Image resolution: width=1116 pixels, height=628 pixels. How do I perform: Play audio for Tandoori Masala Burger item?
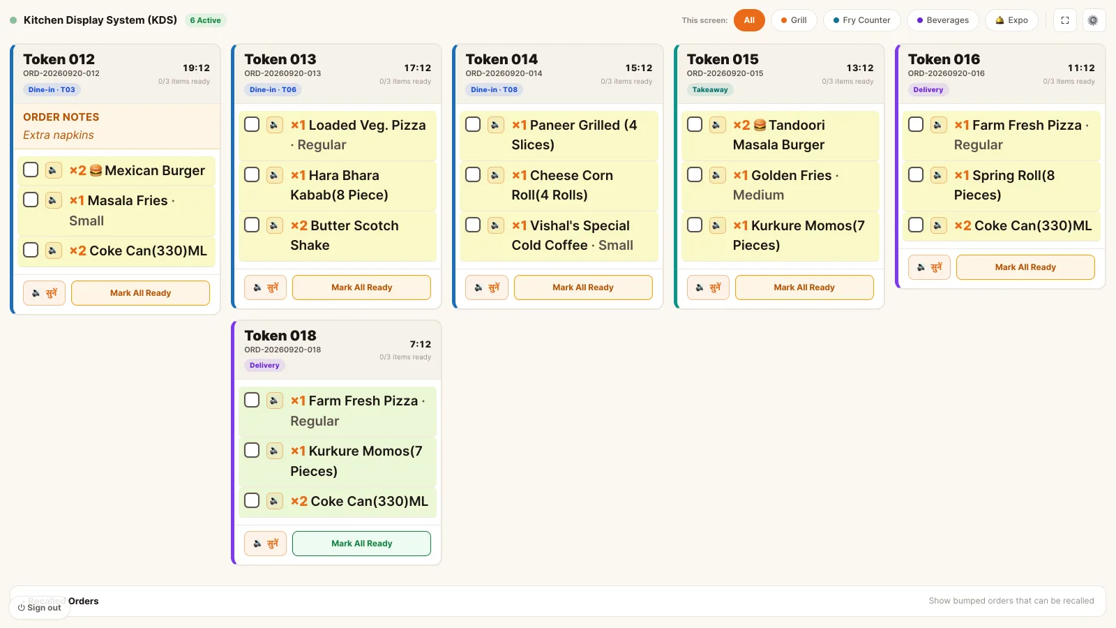tap(717, 125)
